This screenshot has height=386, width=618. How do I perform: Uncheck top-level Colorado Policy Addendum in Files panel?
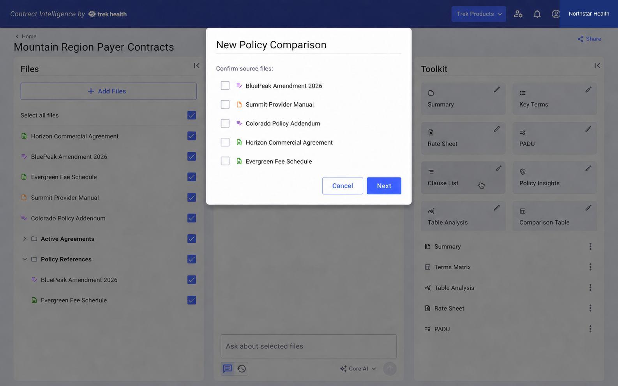tap(192, 218)
